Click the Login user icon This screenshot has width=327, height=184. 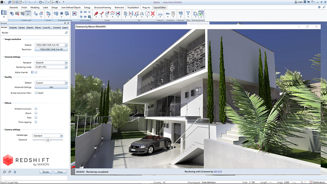pos(299,2)
